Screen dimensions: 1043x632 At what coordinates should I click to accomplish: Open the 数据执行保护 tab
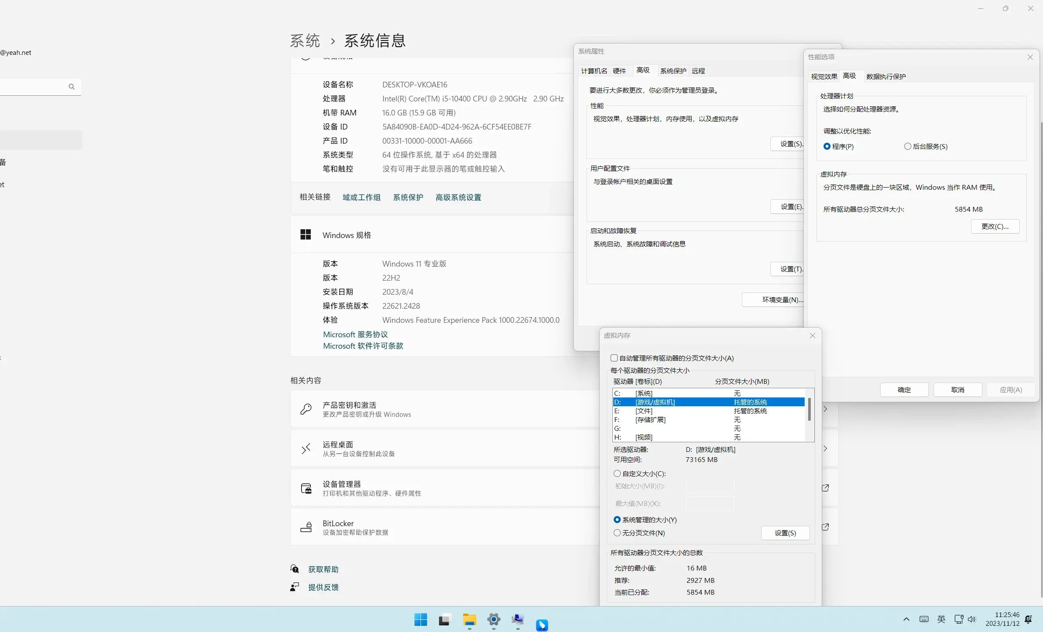(x=886, y=76)
